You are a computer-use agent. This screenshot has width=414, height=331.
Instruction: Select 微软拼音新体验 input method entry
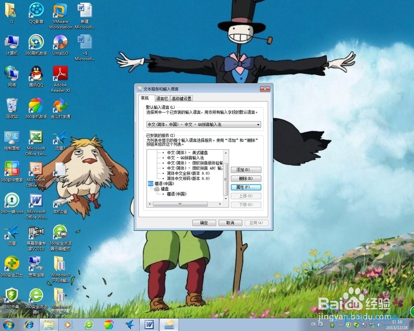195,163
